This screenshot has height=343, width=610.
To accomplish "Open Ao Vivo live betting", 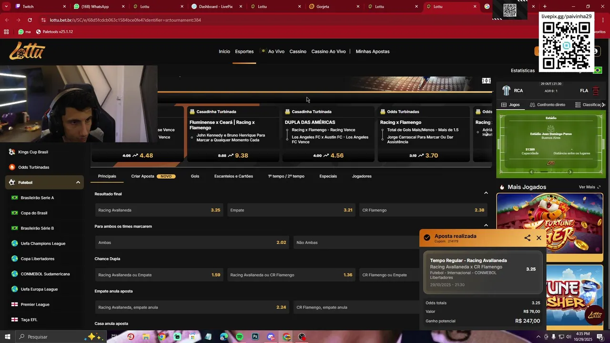I will (x=276, y=51).
